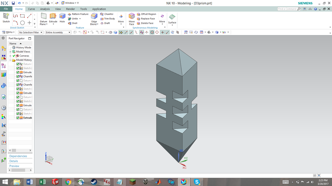Toggle checkbox of second Chamfer feature
This screenshot has height=186, width=332.
pos(18,85)
